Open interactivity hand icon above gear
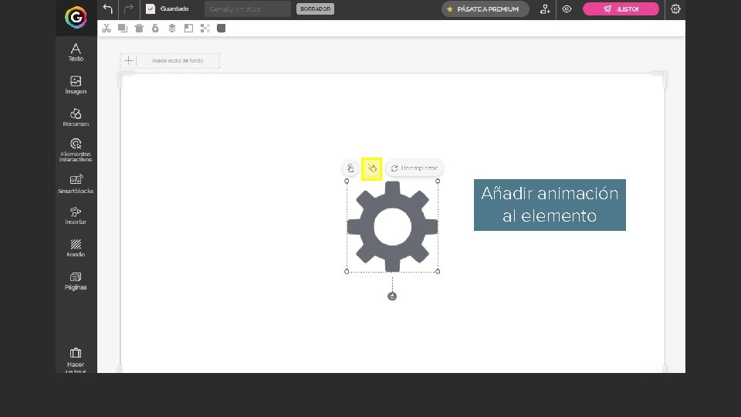741x417 pixels. click(350, 168)
